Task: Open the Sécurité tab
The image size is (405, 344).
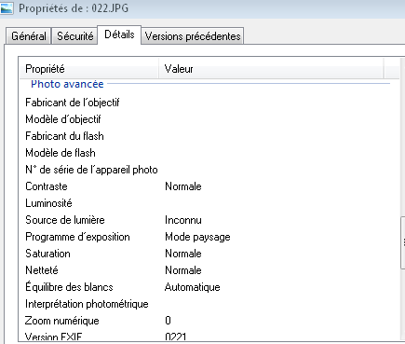Action: [74, 36]
